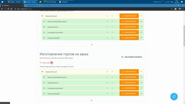Open the blue chat widget button

pyautogui.click(x=174, y=96)
